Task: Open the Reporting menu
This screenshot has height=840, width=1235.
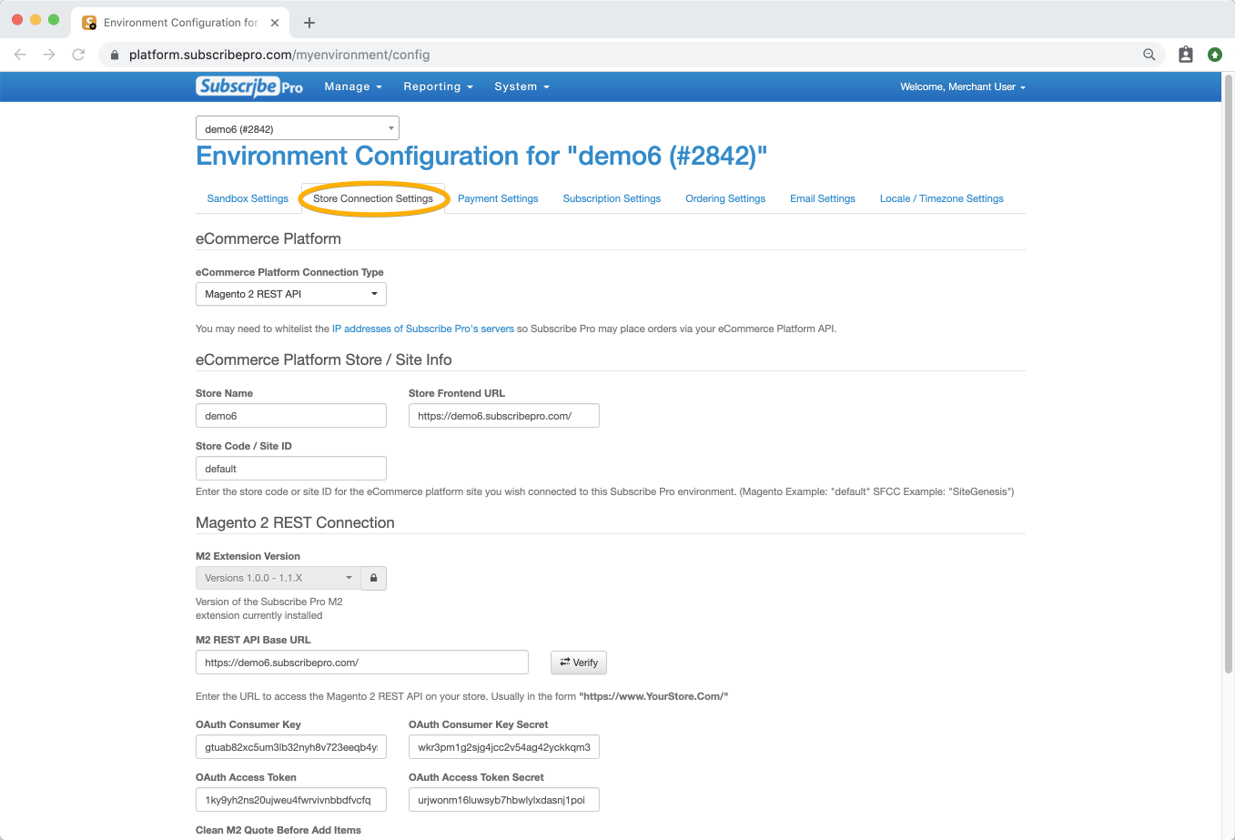Action: tap(439, 86)
